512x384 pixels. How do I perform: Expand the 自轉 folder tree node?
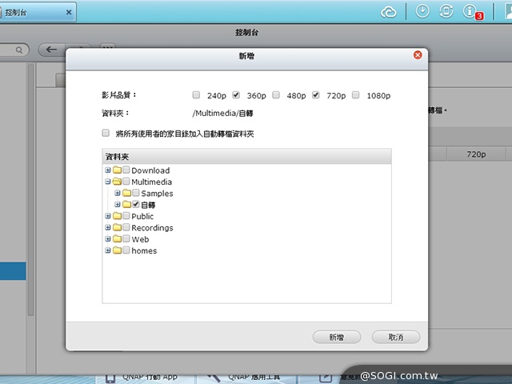click(x=118, y=205)
